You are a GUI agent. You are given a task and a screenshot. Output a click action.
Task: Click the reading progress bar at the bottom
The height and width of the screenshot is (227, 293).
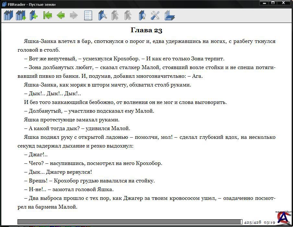(130, 222)
